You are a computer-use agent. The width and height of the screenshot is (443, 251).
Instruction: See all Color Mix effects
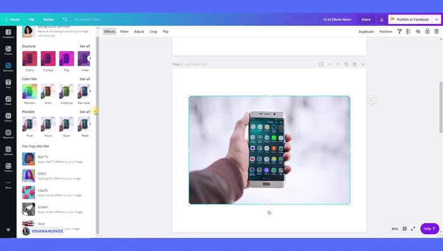pyautogui.click(x=85, y=79)
